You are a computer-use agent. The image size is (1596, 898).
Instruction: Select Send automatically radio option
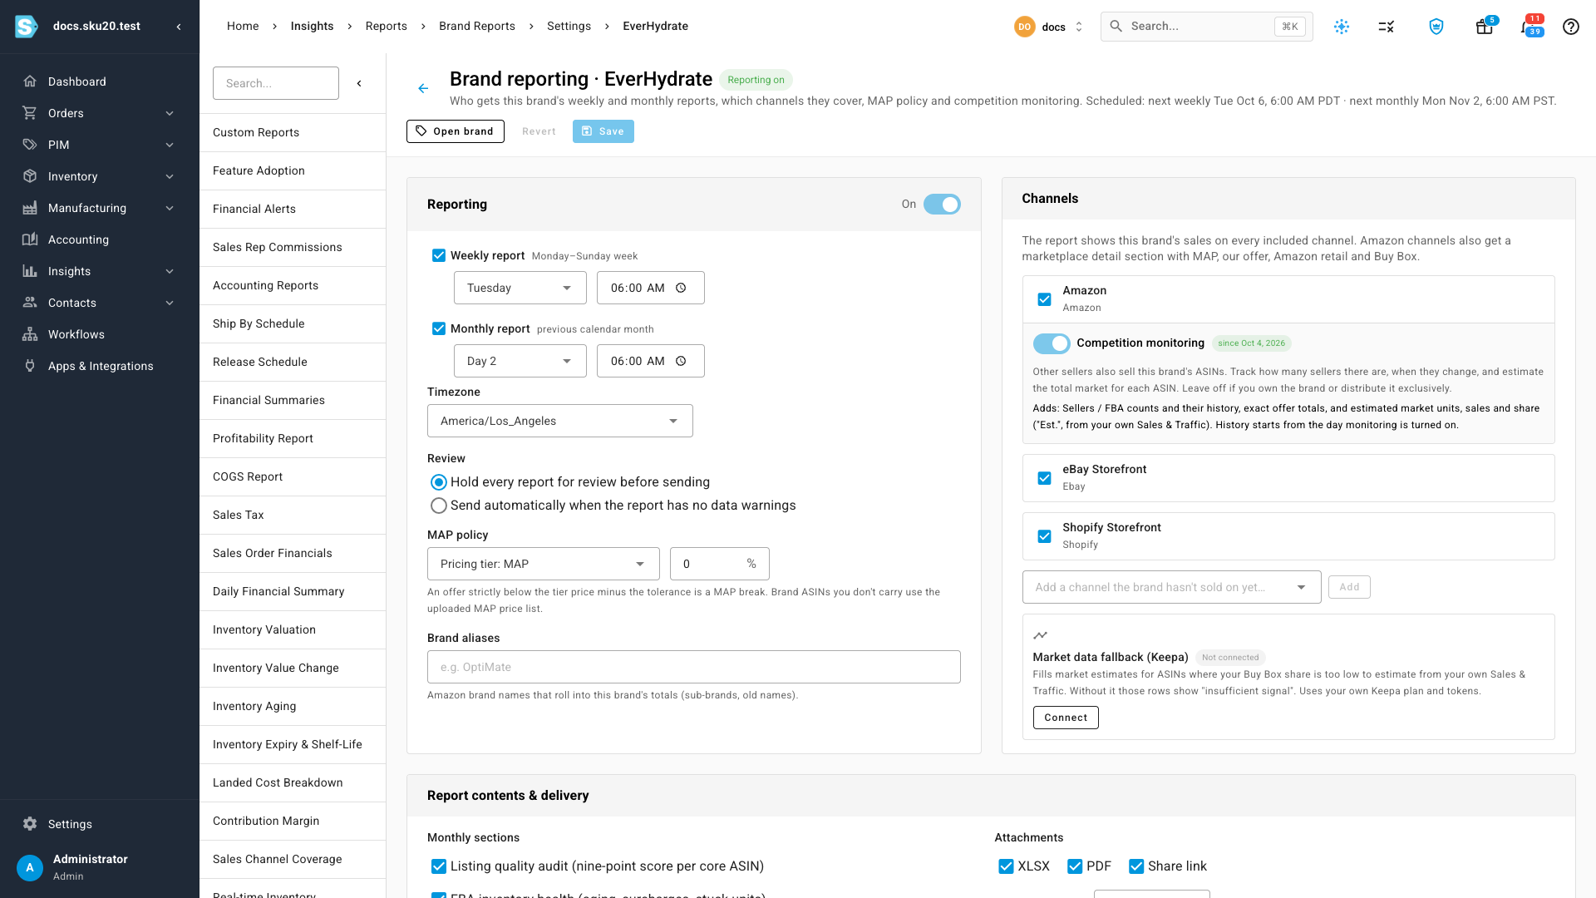[439, 506]
